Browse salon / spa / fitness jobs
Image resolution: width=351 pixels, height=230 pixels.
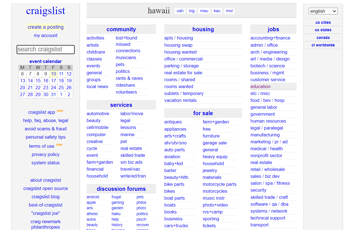pos(270,183)
